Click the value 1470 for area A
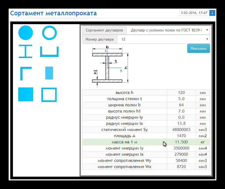This screenshot has width=225, height=189. click(x=181, y=136)
